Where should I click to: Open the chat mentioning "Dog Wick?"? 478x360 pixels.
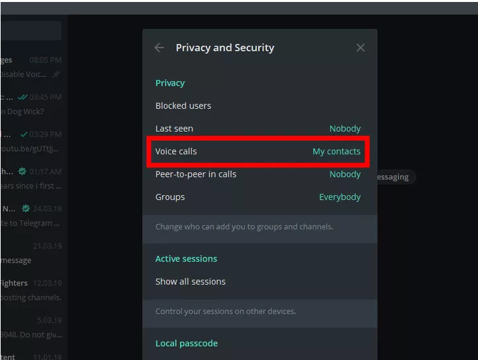[x=32, y=104]
